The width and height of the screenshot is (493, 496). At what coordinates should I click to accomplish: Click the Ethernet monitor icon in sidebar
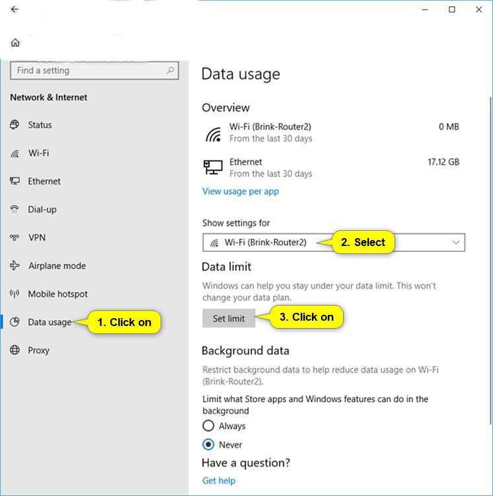coord(15,181)
